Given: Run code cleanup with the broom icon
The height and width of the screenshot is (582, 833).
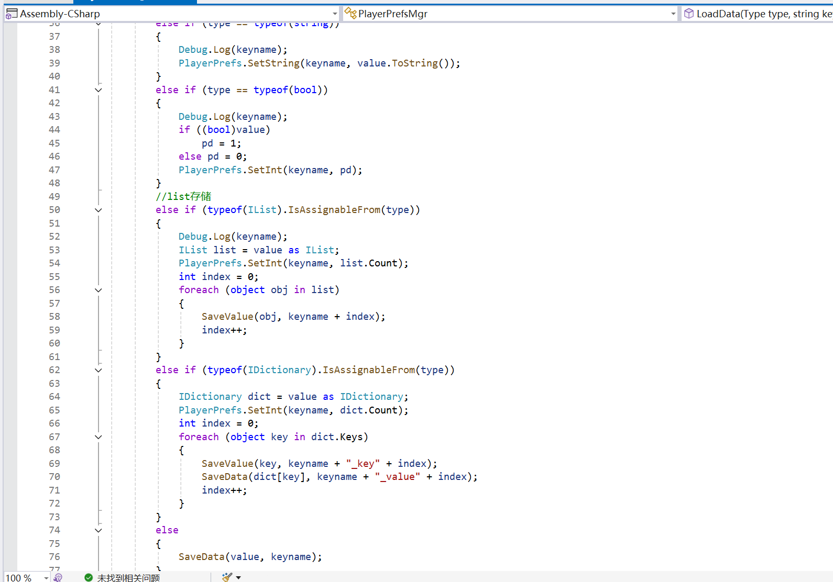Looking at the screenshot, I should 227,577.
